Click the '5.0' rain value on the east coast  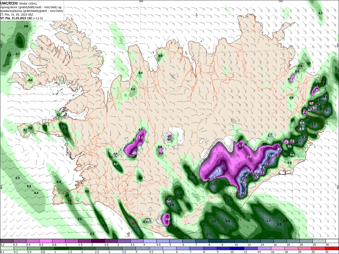pos(325,97)
